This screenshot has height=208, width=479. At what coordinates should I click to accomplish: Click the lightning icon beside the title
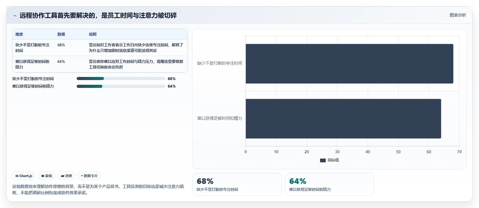15,15
